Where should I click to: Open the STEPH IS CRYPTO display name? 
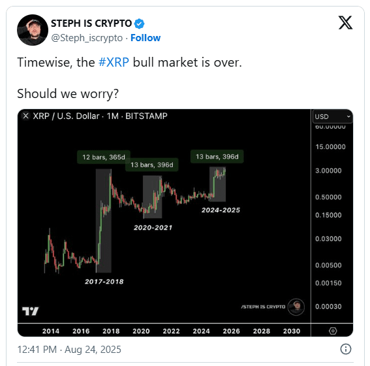pyautogui.click(x=91, y=24)
